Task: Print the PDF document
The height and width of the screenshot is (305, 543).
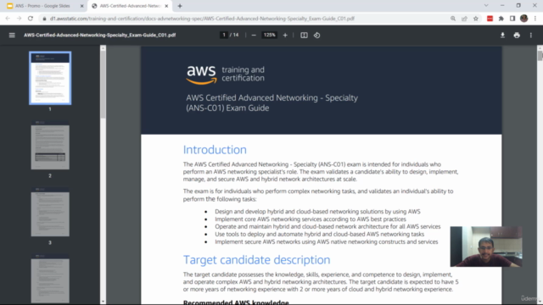Action: click(517, 35)
